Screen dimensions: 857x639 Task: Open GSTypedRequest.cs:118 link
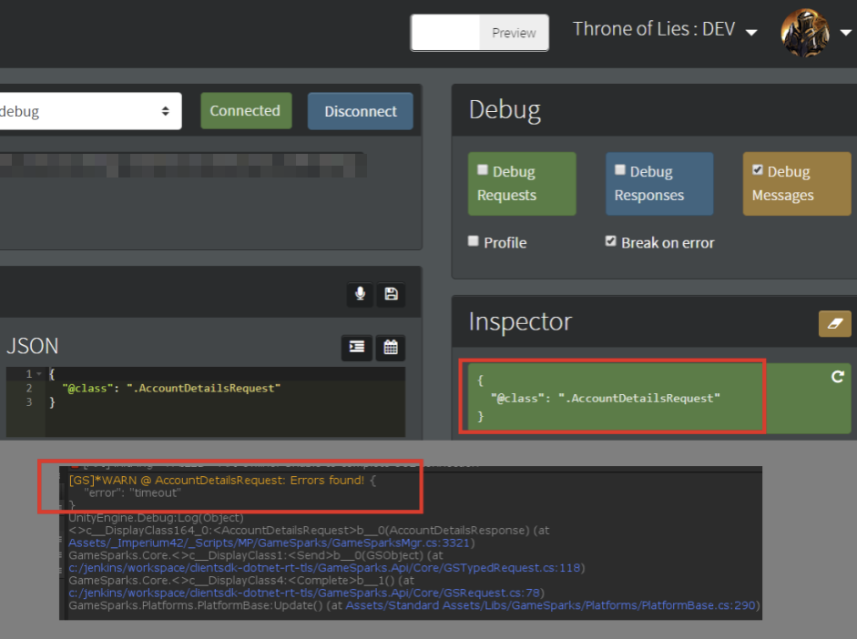point(324,568)
